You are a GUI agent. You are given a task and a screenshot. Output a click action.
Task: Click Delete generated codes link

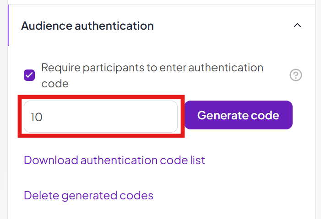[88, 196]
